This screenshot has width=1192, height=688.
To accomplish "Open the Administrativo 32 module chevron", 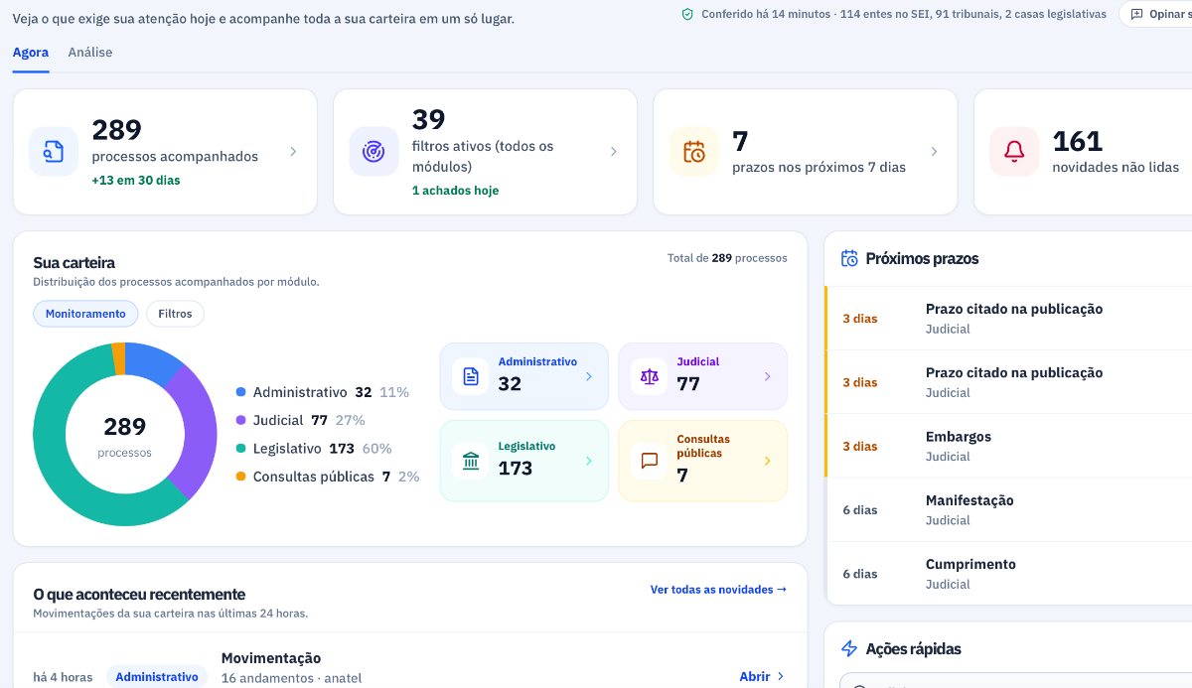I will (588, 376).
